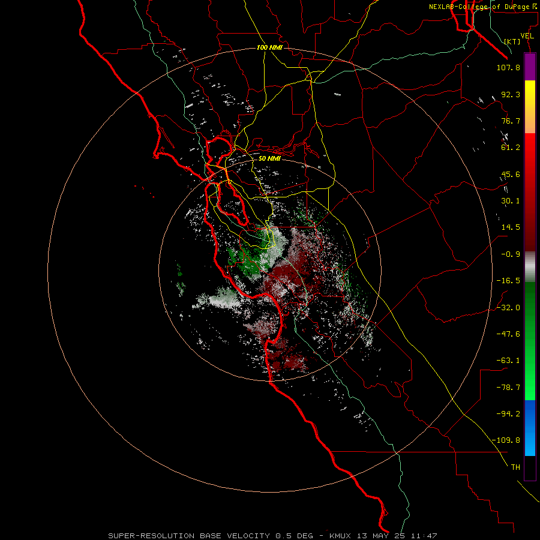Click the VEL legend title
Screen dimensions: 540x540
[527, 36]
